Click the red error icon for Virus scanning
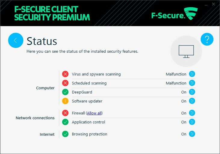The width and height of the screenshot is (220, 154). [65, 74]
